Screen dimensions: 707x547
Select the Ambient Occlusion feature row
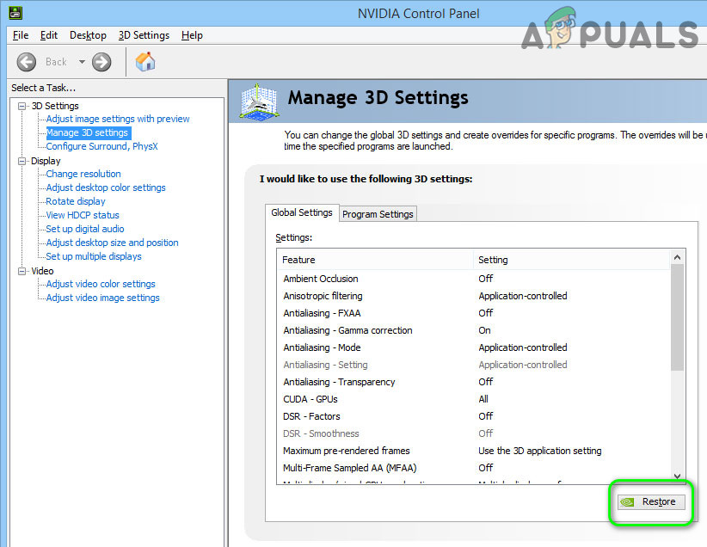473,279
